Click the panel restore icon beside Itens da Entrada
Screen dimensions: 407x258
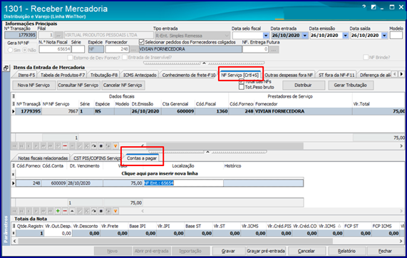coord(6,68)
